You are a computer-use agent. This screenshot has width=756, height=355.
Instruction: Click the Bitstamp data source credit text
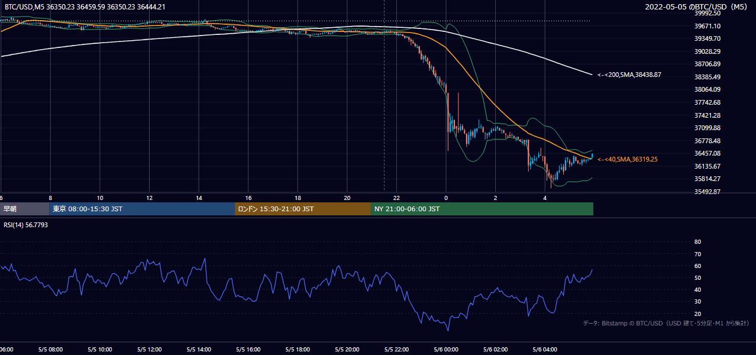666,323
